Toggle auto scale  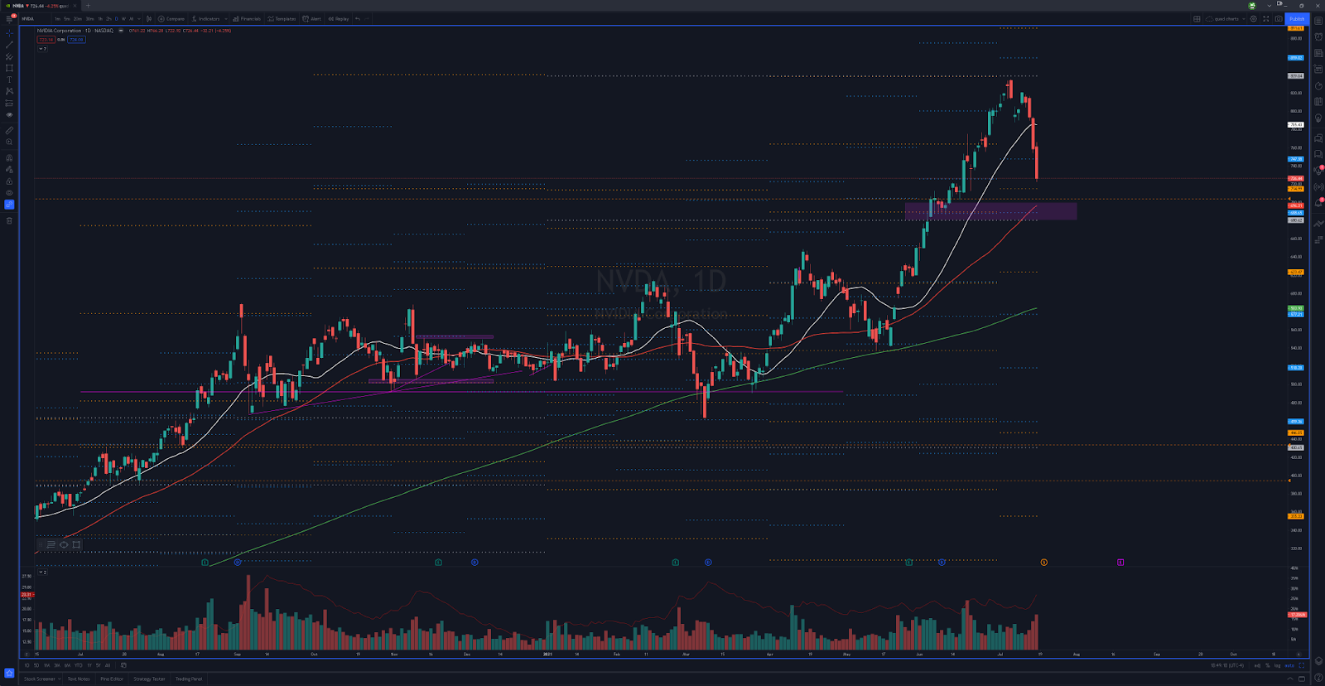coord(1289,665)
